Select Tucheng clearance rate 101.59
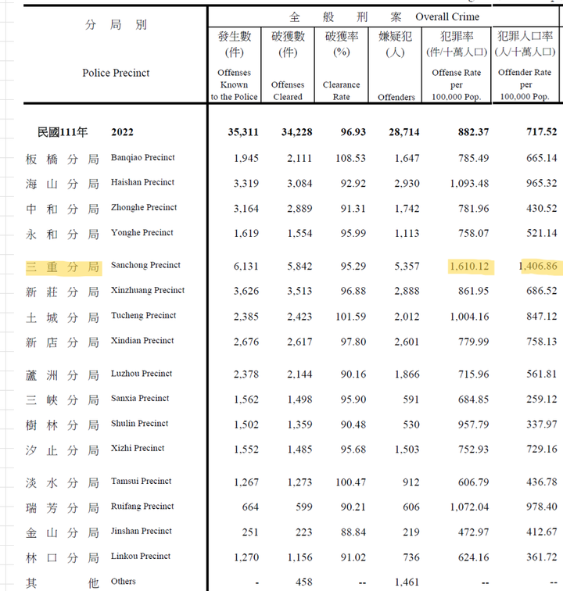 pyautogui.click(x=350, y=317)
